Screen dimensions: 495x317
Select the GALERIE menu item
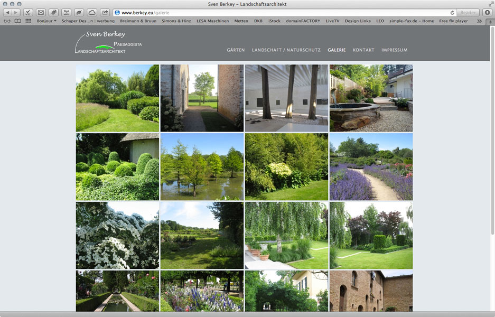coord(337,50)
